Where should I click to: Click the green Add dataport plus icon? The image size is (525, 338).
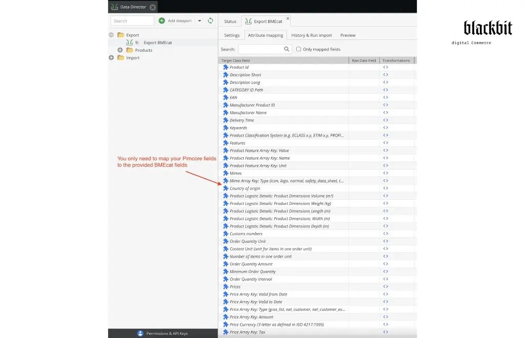(x=161, y=20)
